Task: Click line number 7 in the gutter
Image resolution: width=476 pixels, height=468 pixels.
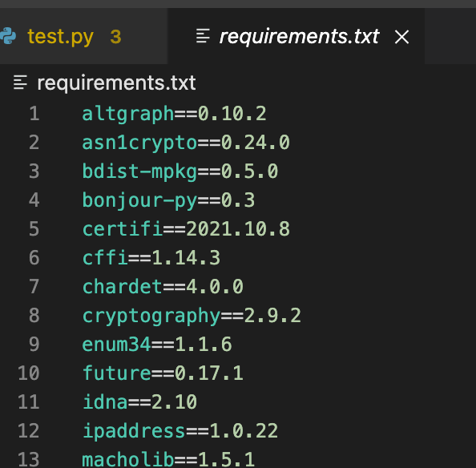Action: point(34,287)
